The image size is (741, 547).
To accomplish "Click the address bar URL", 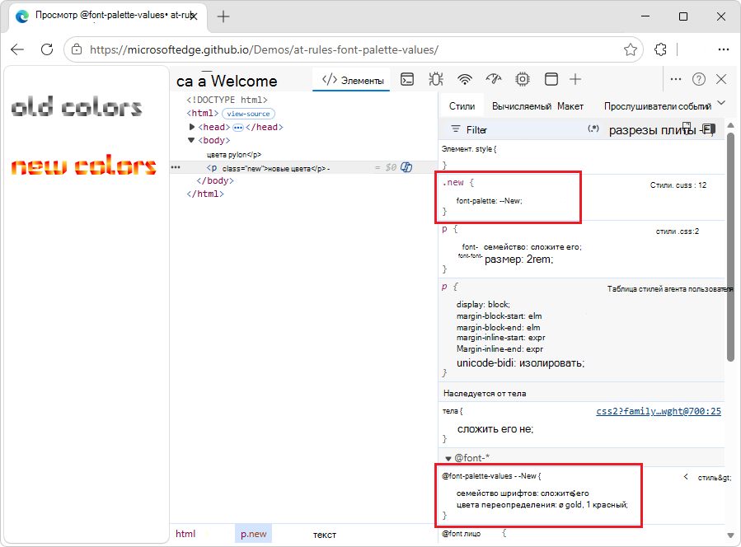I will [264, 49].
